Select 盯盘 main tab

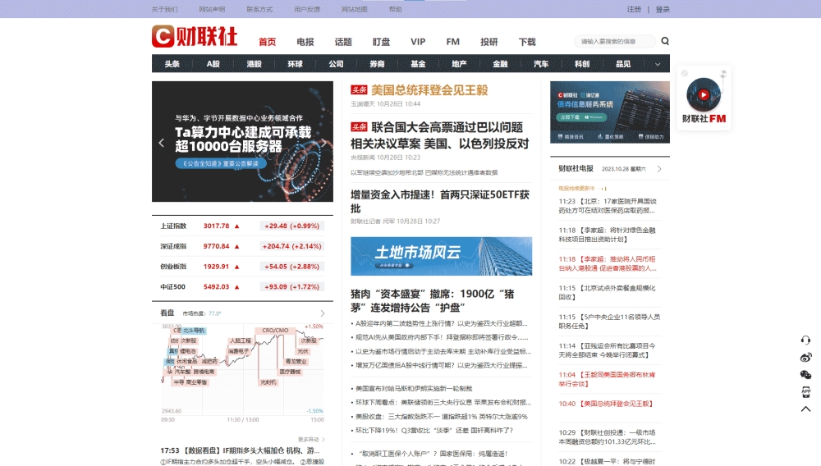pyautogui.click(x=381, y=42)
